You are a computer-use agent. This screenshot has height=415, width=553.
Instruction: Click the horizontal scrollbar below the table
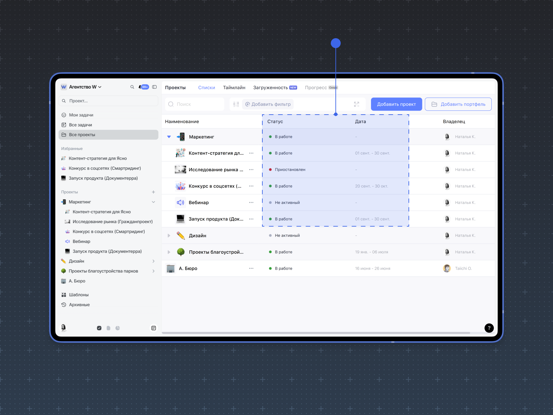click(x=316, y=333)
